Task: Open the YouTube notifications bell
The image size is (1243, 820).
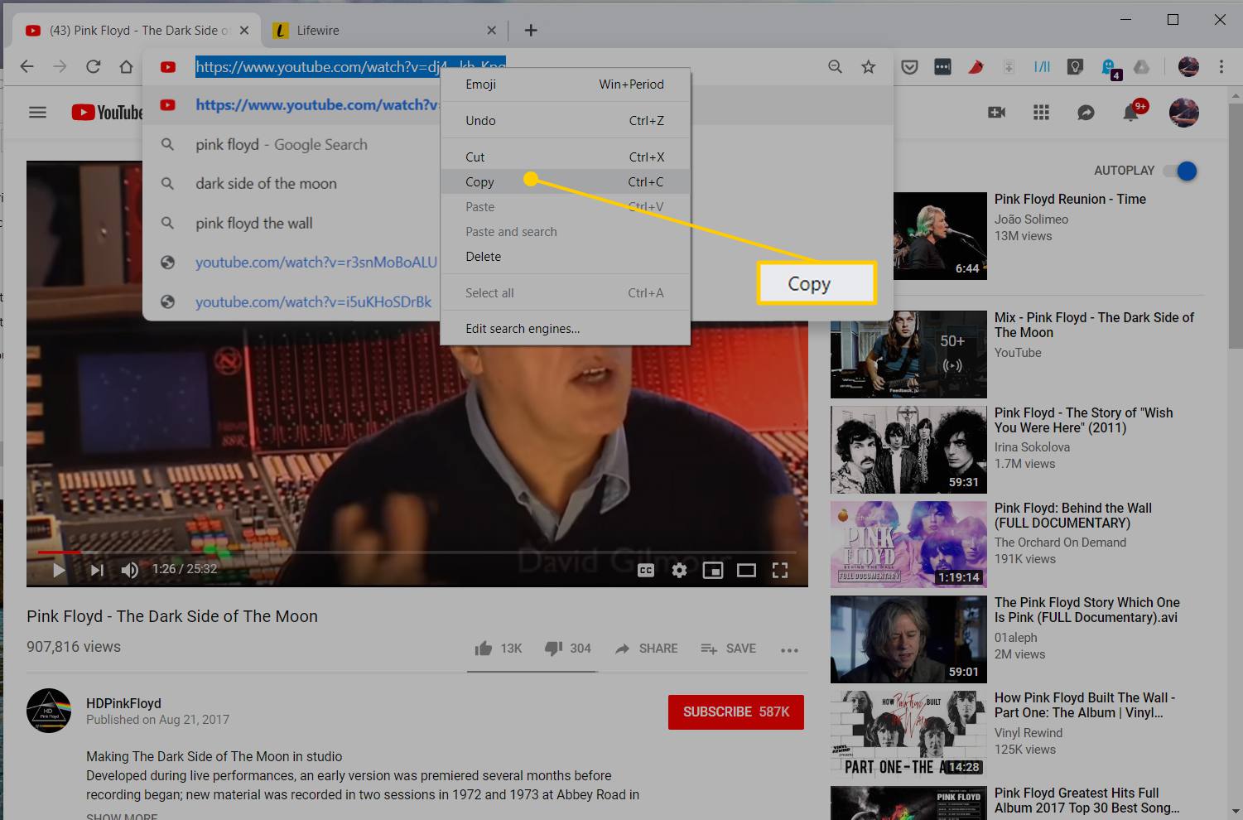Action: (x=1130, y=113)
